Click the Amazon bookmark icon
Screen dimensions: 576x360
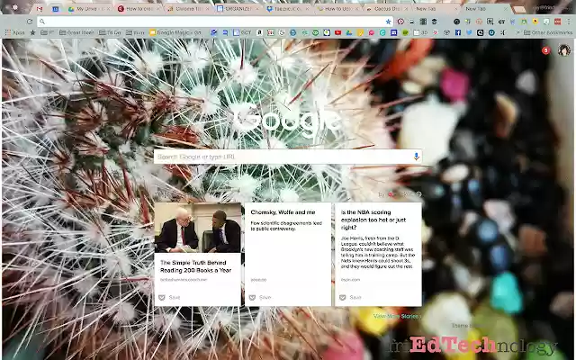(259, 32)
